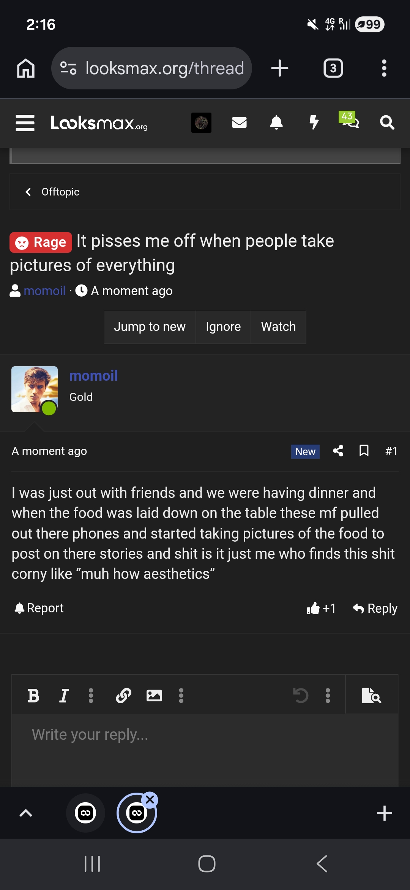Viewport: 410px width, 890px height.
Task: Watch this thread
Action: [x=278, y=327]
